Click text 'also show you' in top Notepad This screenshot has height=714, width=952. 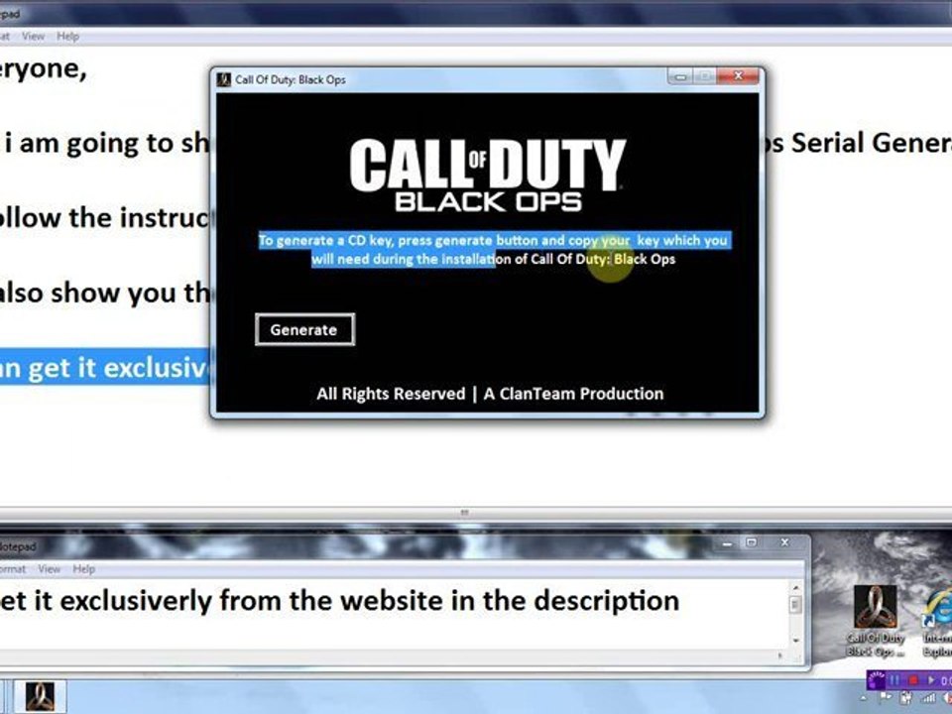[x=87, y=294]
